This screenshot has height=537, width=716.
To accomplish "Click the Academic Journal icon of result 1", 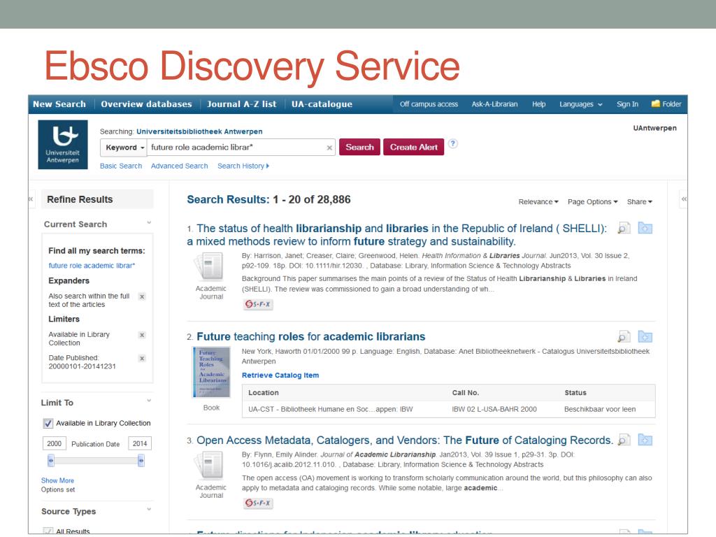I will (x=210, y=266).
